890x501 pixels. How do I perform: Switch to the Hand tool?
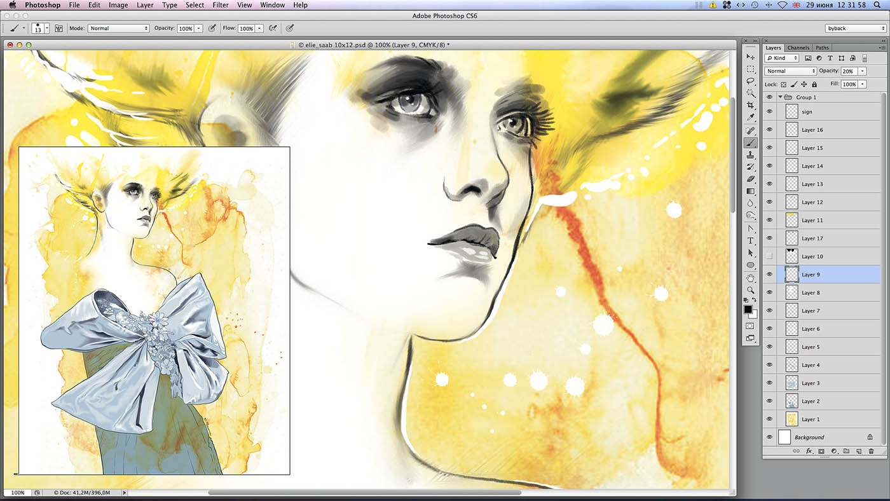coord(751,278)
